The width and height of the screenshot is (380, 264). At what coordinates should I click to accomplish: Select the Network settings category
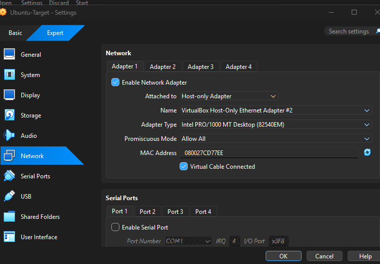tap(42, 156)
